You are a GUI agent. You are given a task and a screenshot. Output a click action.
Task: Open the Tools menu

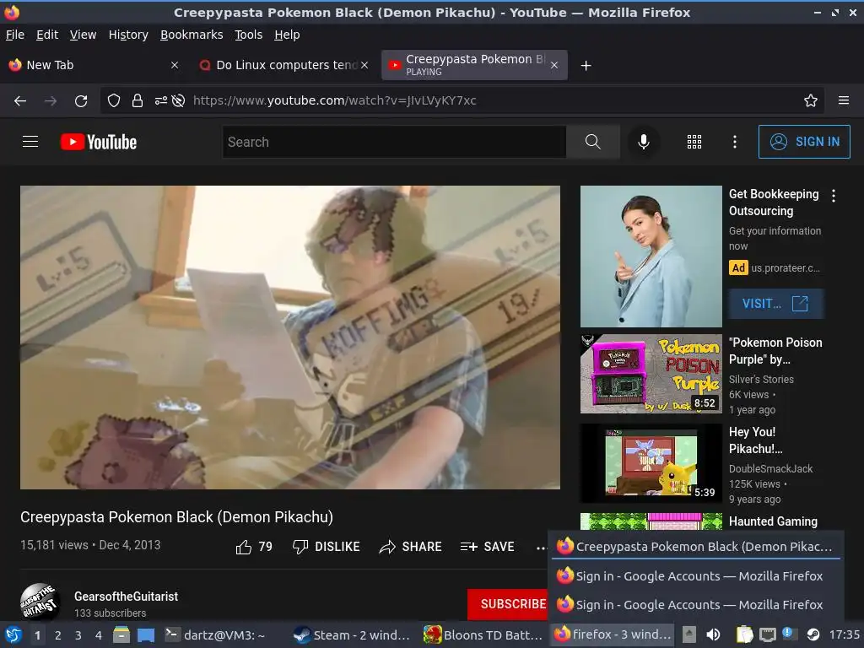pos(249,35)
